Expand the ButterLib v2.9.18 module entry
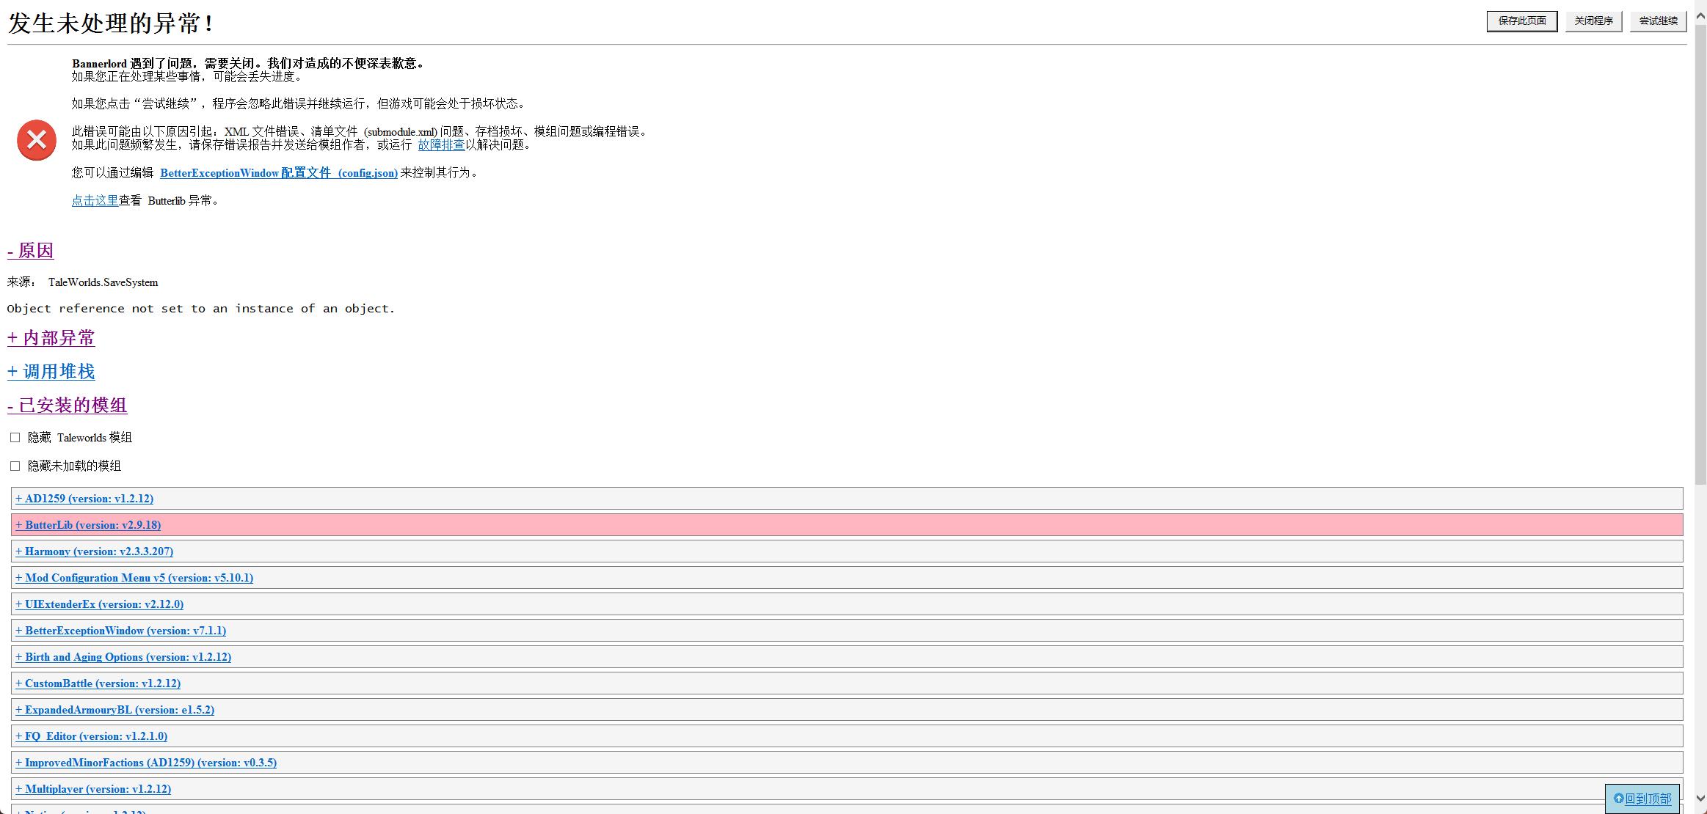Viewport: 1707px width, 814px height. pyautogui.click(x=88, y=525)
